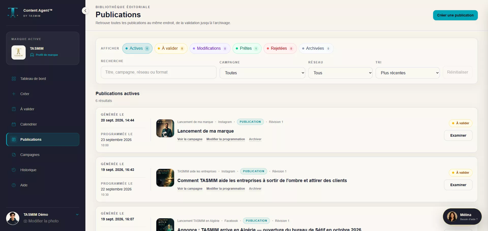Open the Campagne dropdown set to Toutes
The width and height of the screenshot is (488, 231).
tap(262, 73)
